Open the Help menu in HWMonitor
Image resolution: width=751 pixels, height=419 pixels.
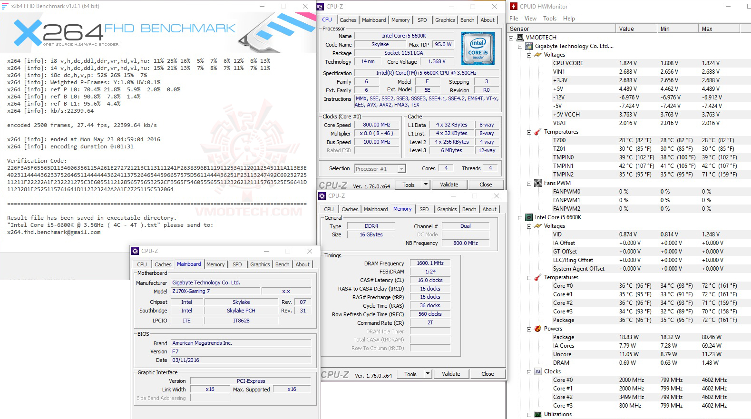pyautogui.click(x=569, y=19)
